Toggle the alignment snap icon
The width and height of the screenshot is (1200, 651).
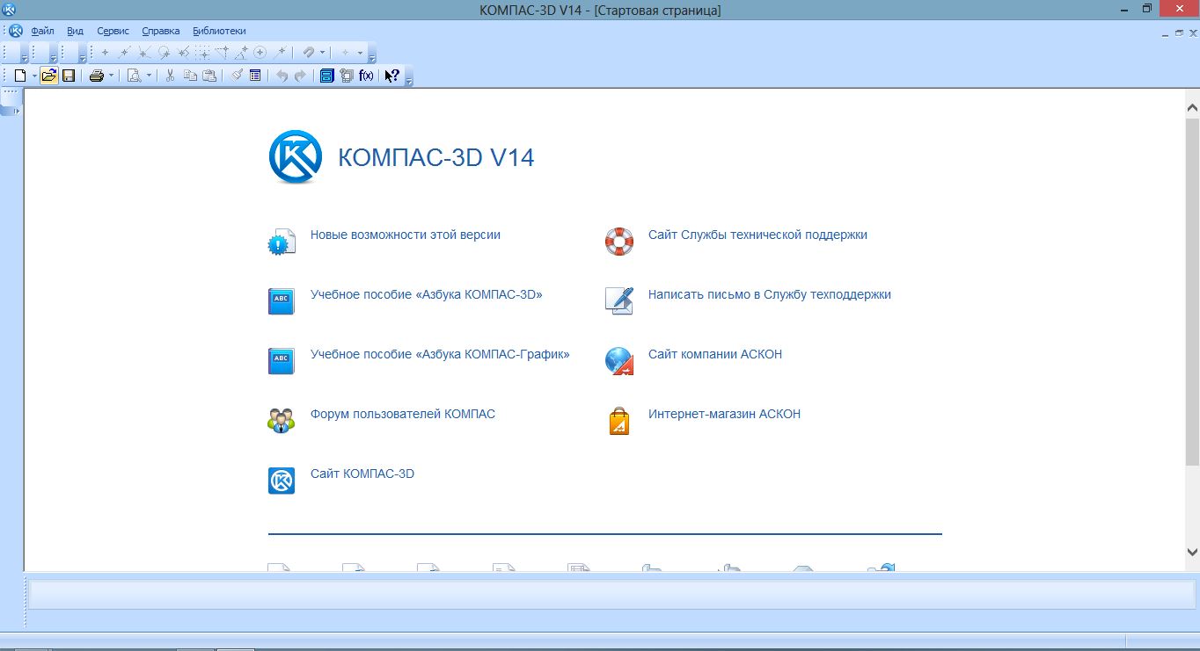point(222,53)
